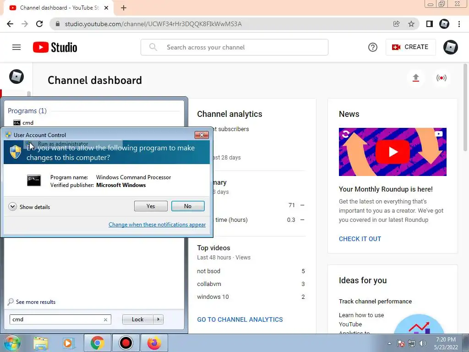Screen dimensions: 469x352
Task: Click the network tray icon
Action: (412, 343)
